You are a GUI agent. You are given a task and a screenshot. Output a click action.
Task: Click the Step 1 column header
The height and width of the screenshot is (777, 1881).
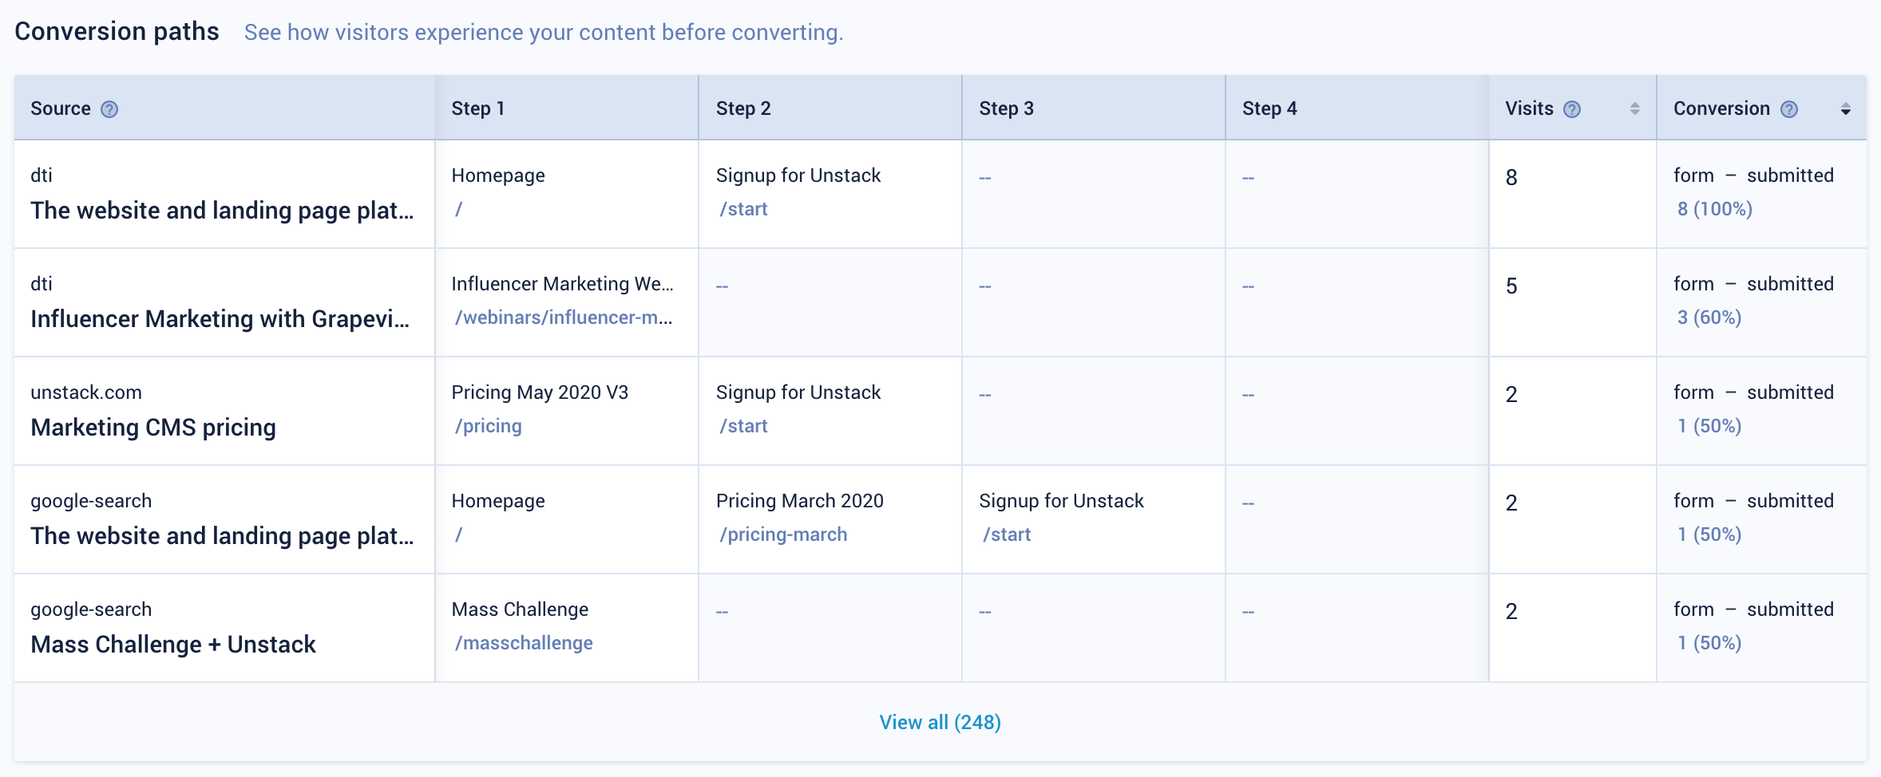[478, 108]
